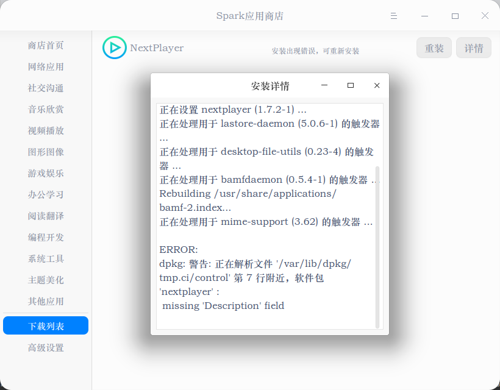
Task: Choose the 系统工具 category
Action: 46,259
